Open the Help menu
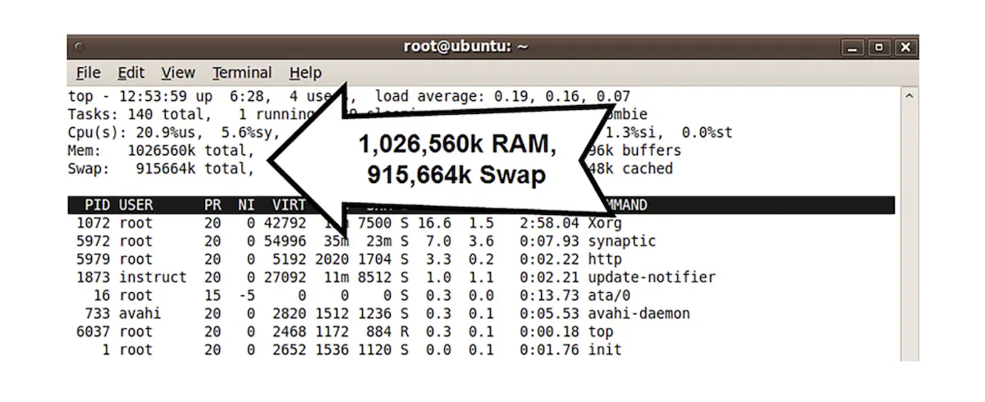Screen dimensions: 985x402 (x=305, y=73)
